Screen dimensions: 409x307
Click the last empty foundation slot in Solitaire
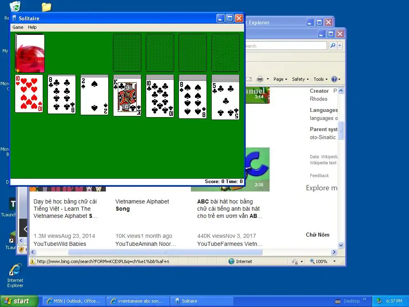tap(226, 52)
